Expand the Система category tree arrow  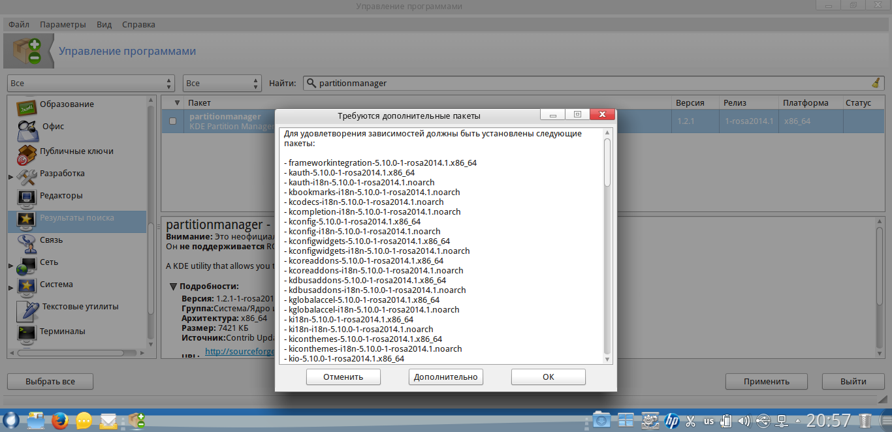pos(10,288)
